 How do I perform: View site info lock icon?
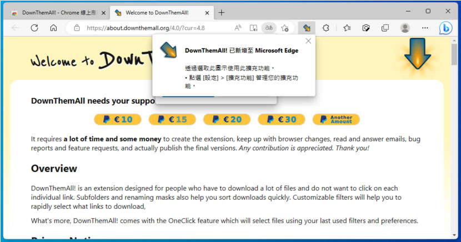(x=77, y=28)
